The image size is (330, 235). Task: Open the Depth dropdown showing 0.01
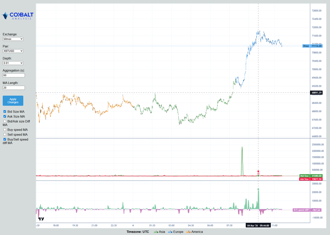(x=13, y=63)
